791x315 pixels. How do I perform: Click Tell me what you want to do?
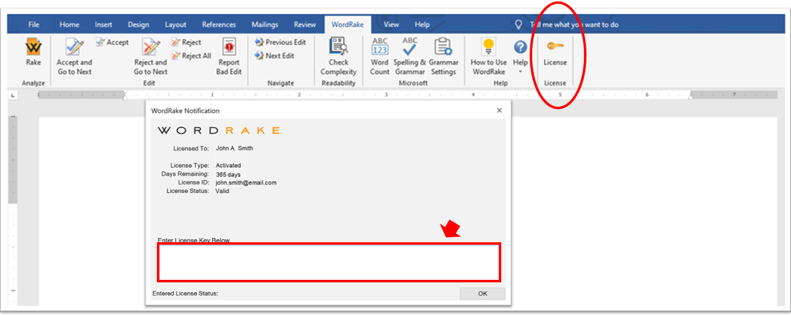pos(574,25)
